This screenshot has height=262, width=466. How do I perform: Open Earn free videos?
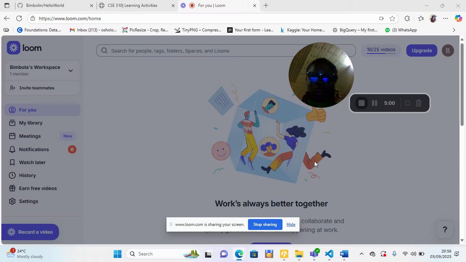(42, 188)
